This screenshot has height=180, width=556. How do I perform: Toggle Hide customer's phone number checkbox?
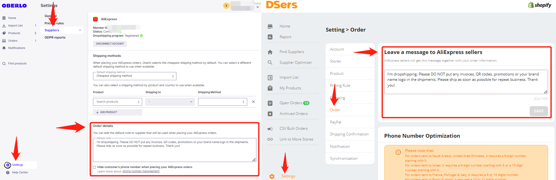click(95, 167)
